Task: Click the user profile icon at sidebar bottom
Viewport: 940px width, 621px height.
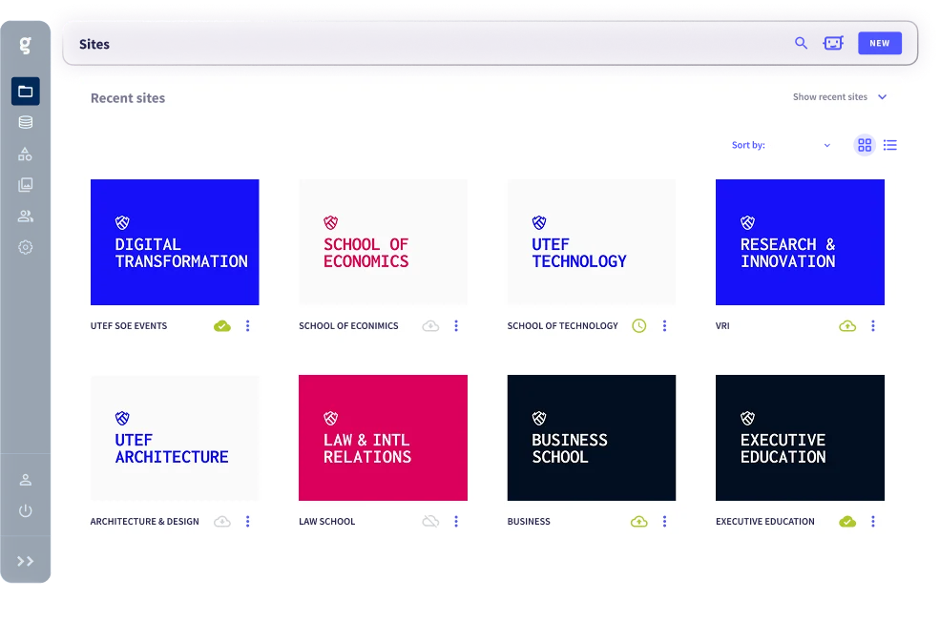Action: point(25,480)
